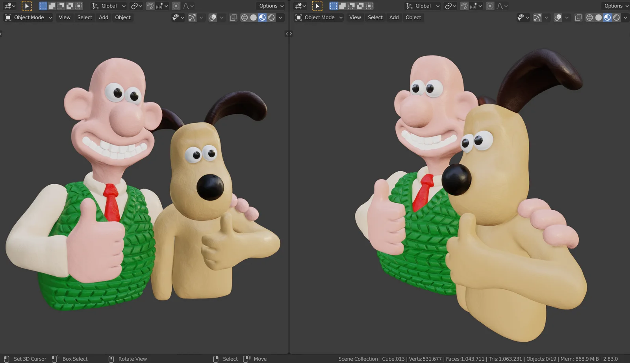Toggle X-Ray mode
Screen dimensions: 630x363
(x=233, y=17)
